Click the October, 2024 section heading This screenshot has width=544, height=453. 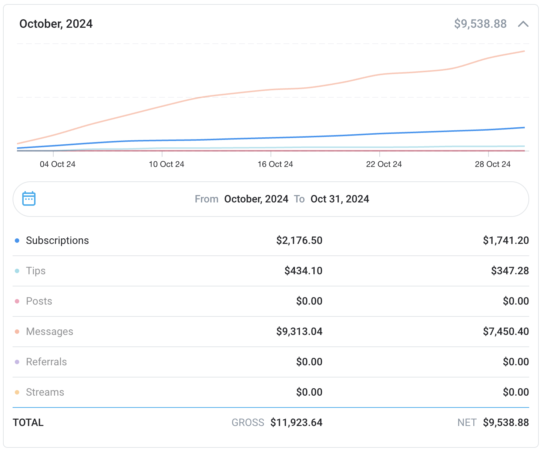tap(56, 24)
